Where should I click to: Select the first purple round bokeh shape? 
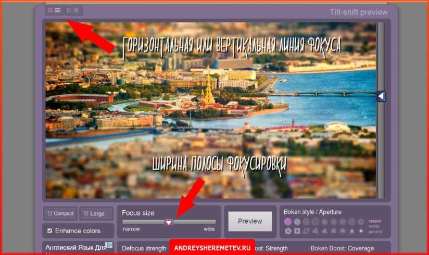coord(288,222)
